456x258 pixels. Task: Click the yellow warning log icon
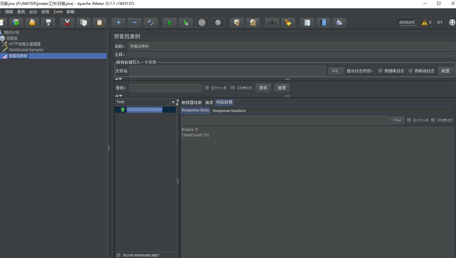click(425, 22)
